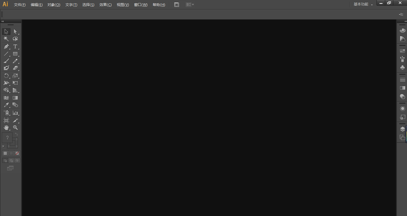Open the Layers panel icon
The image size is (407, 216).
[402, 129]
